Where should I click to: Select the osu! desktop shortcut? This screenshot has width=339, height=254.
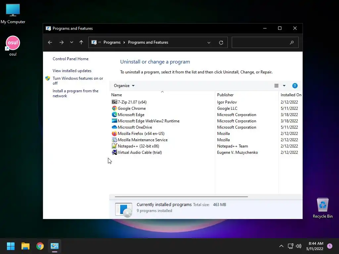[13, 46]
